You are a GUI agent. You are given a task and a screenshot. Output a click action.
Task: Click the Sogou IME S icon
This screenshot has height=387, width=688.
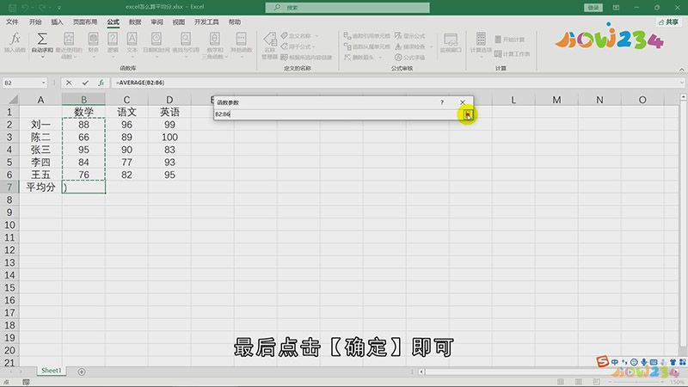coord(603,361)
